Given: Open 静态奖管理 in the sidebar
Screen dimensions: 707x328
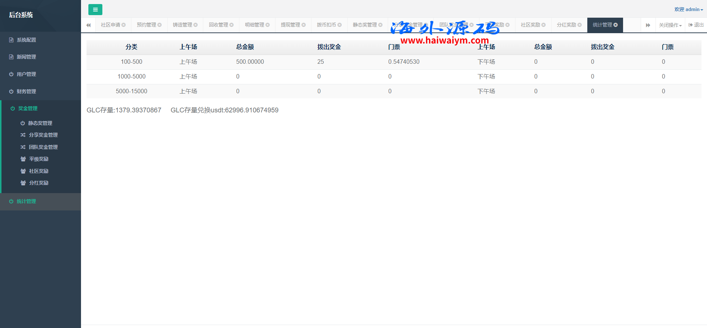Looking at the screenshot, I should pyautogui.click(x=40, y=123).
